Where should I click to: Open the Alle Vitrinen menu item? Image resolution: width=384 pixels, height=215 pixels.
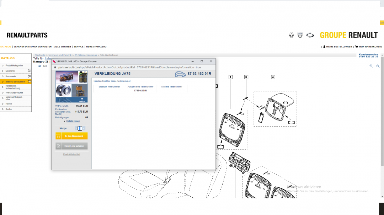point(62,47)
